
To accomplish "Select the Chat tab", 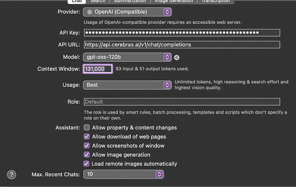I will click(x=76, y=1).
